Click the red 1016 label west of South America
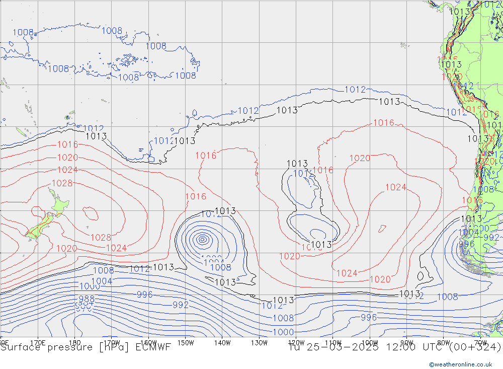503x369 pixels. tap(472, 200)
